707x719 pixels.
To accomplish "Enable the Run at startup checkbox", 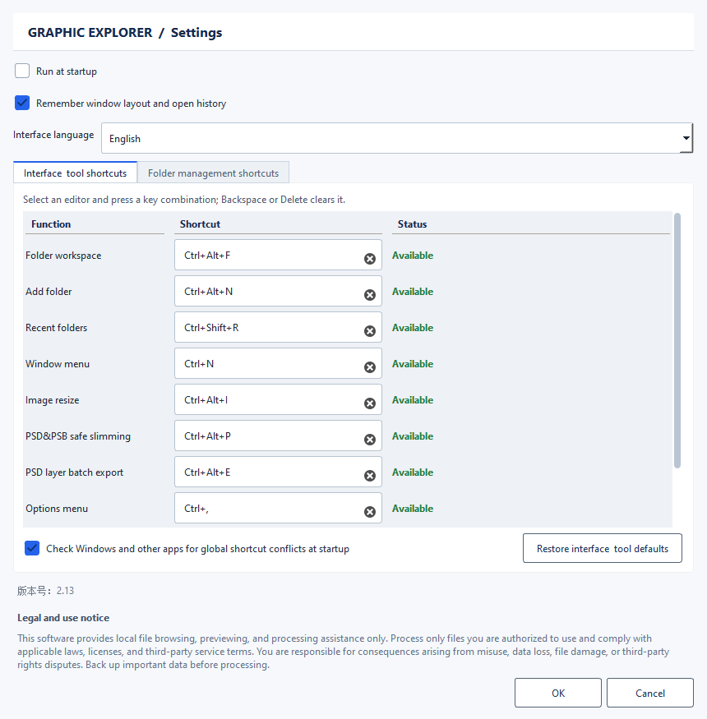I will (22, 71).
